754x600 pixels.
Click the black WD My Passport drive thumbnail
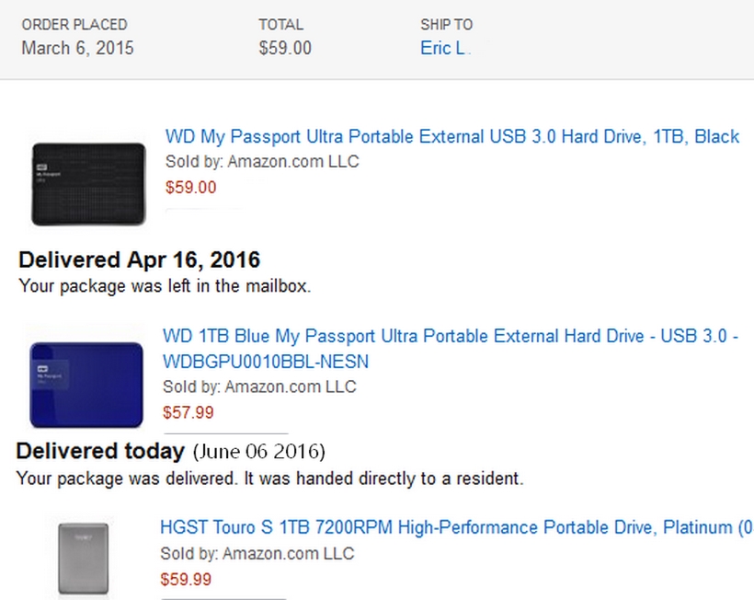88,183
